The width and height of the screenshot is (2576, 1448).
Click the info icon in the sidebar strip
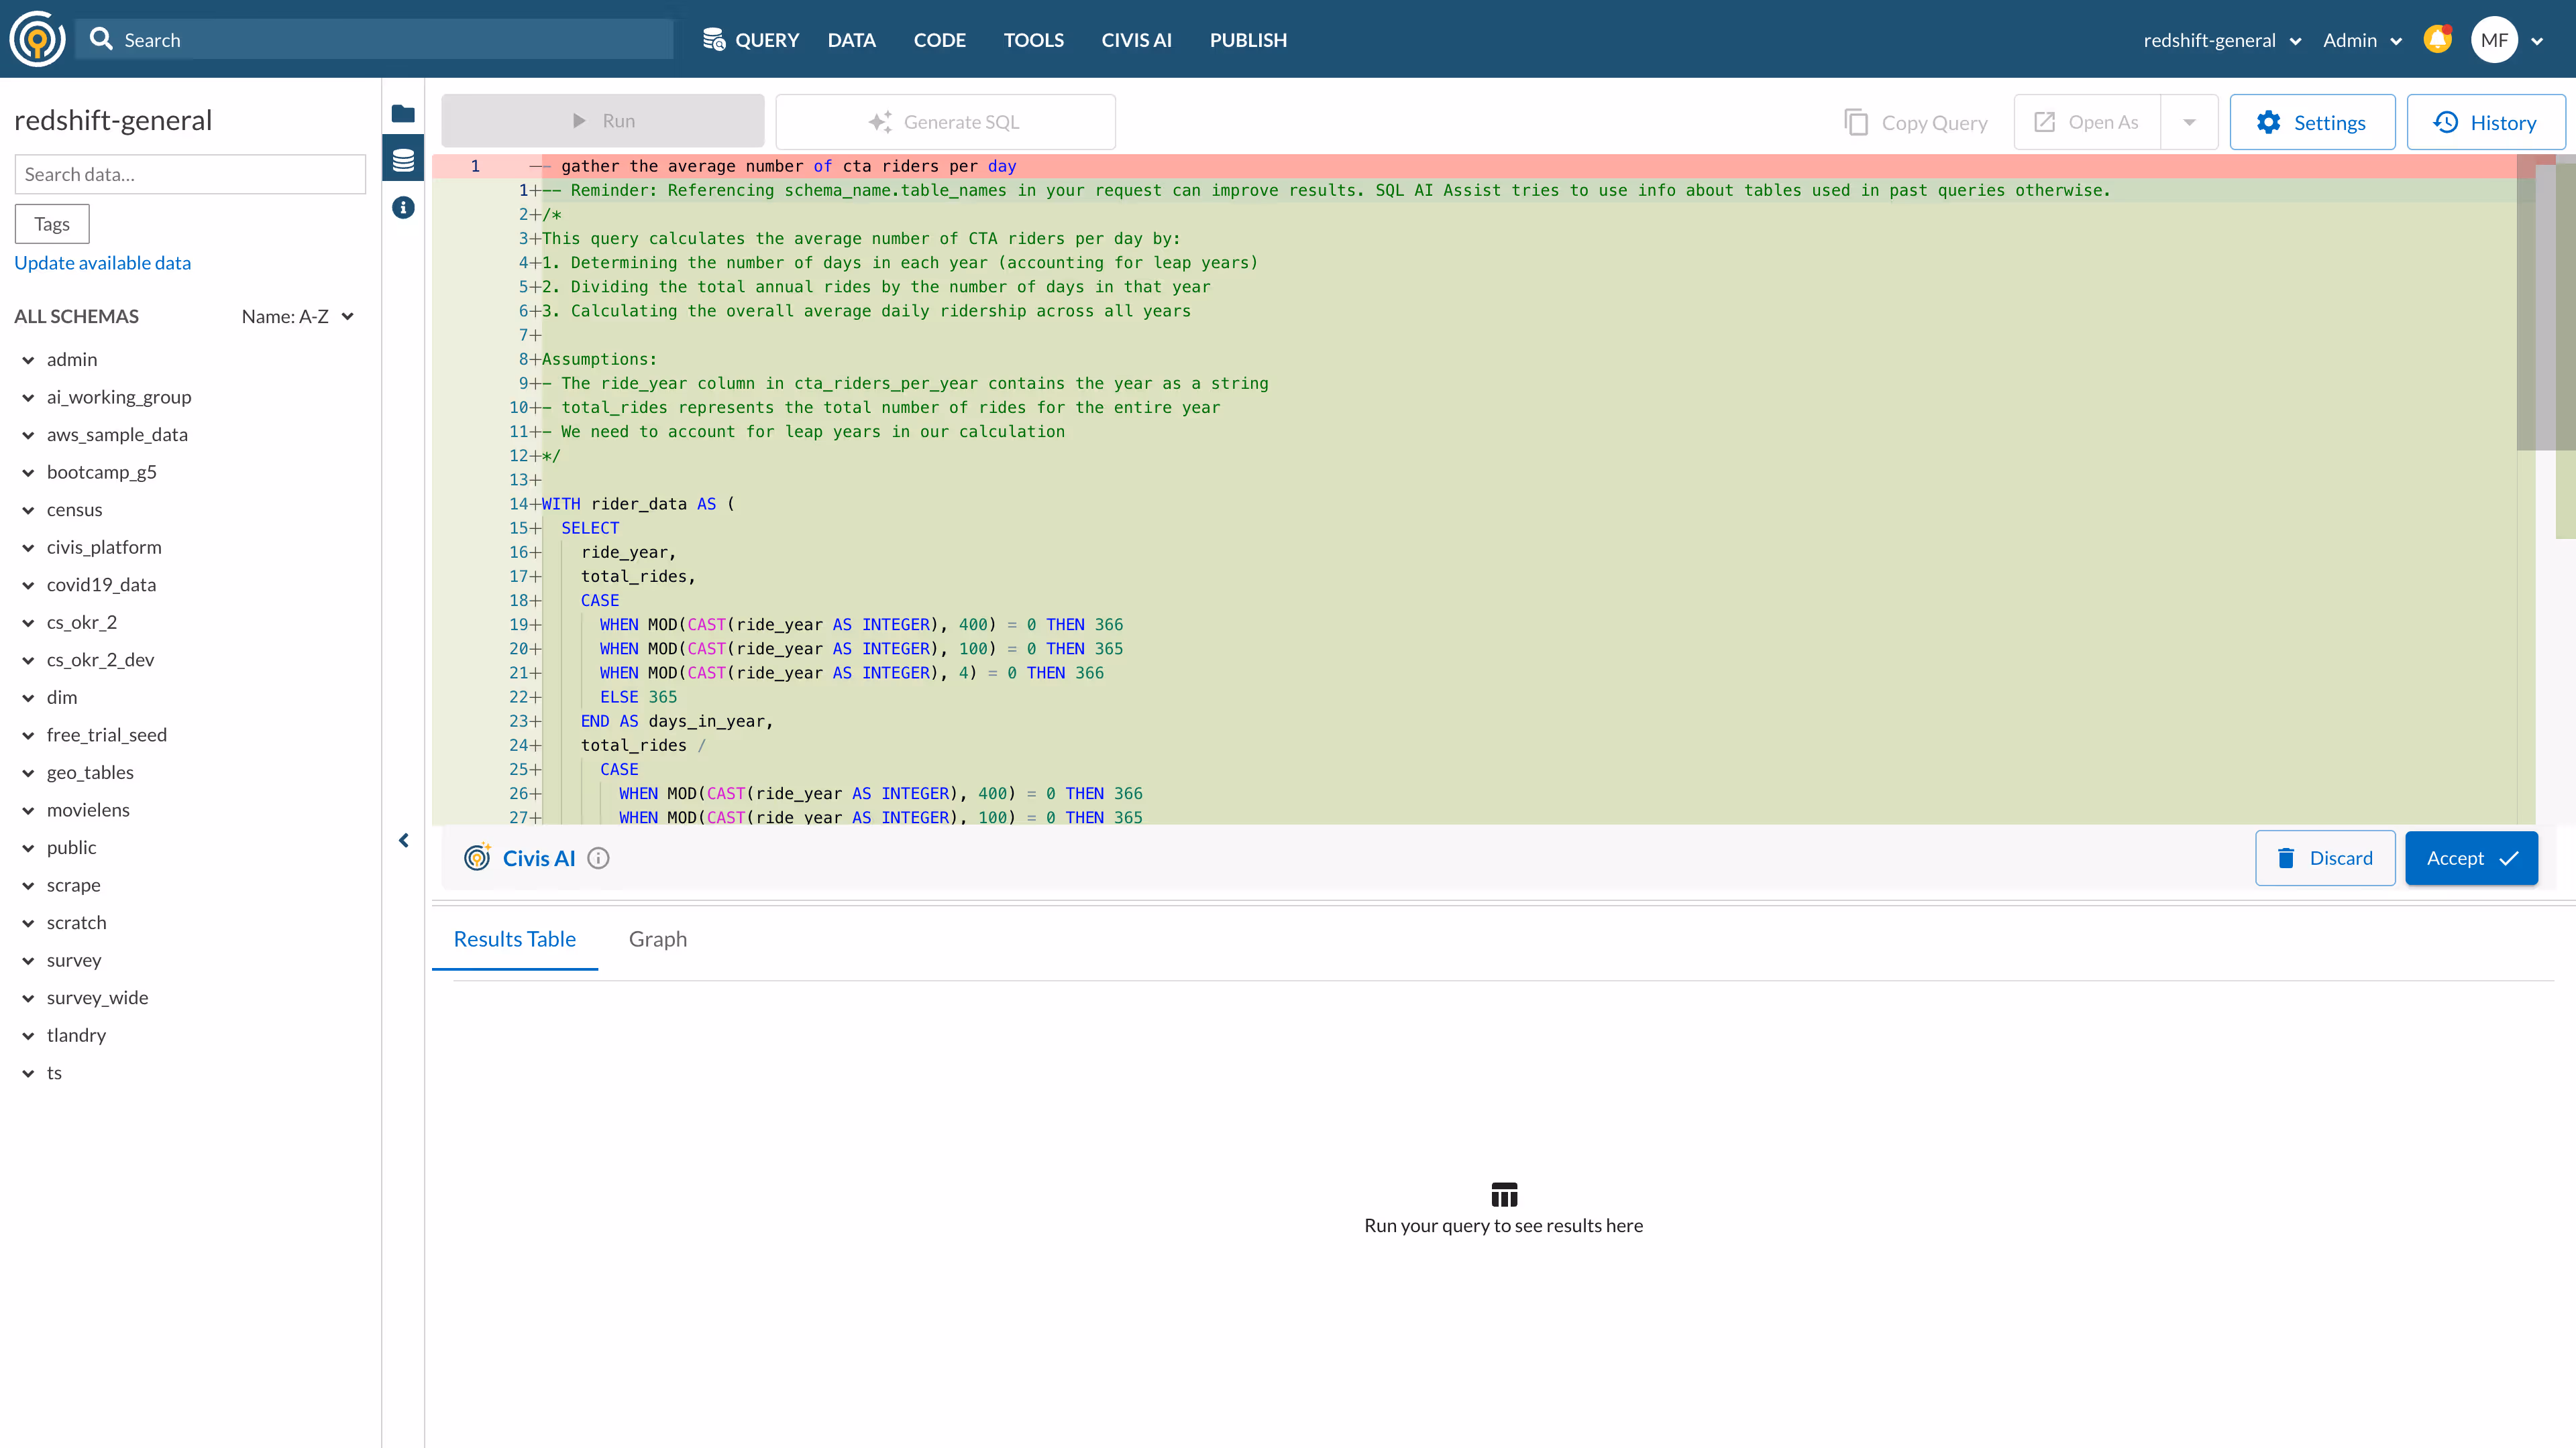(403, 208)
